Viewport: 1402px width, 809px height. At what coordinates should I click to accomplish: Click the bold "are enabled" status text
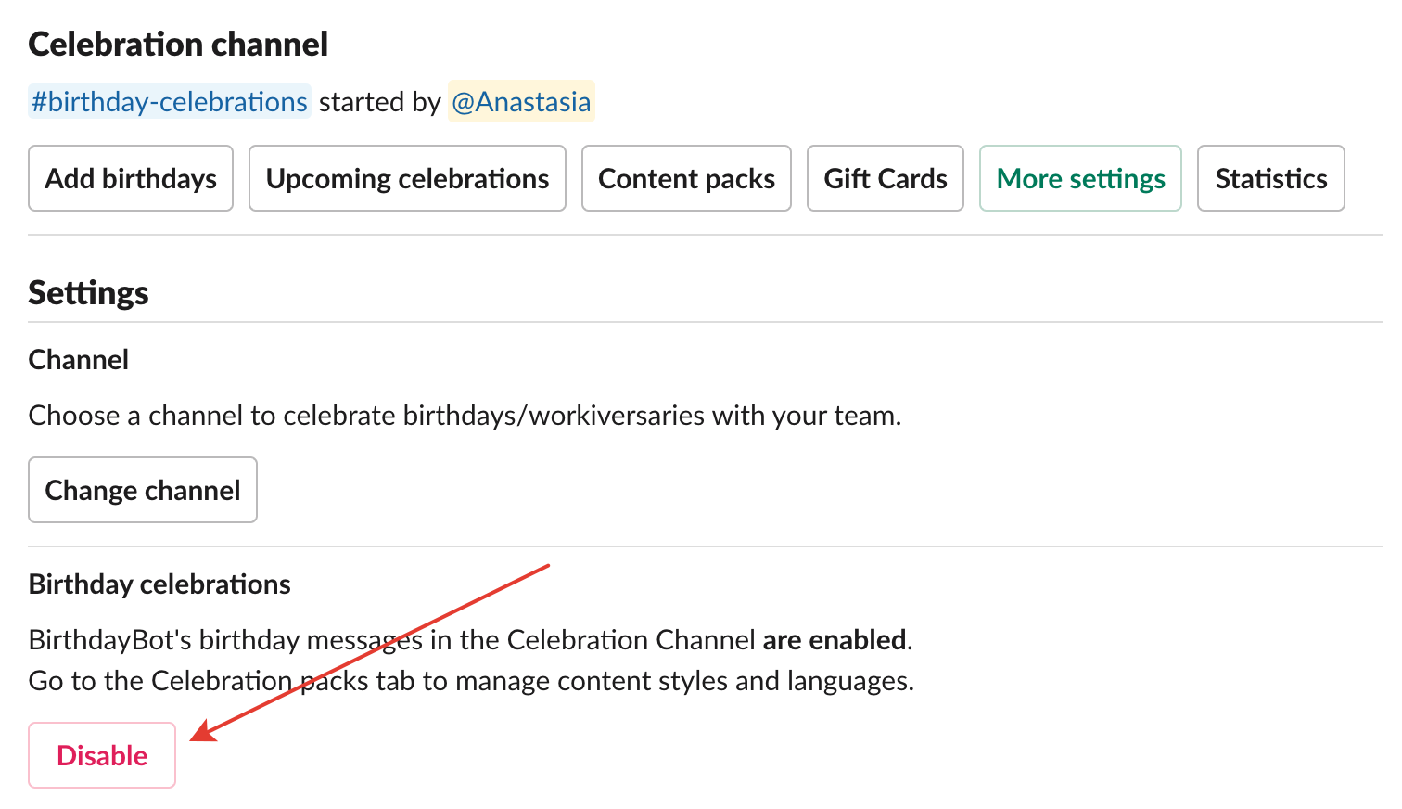coord(835,640)
